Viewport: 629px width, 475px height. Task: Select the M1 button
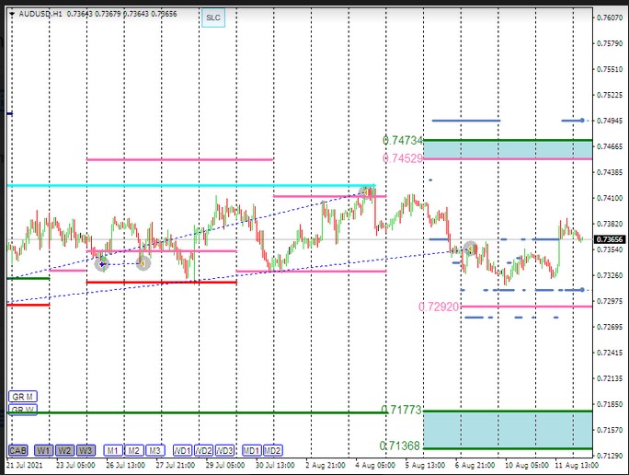point(112,450)
